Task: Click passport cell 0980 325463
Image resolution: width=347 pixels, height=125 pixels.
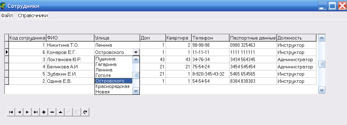Action: 253,45
